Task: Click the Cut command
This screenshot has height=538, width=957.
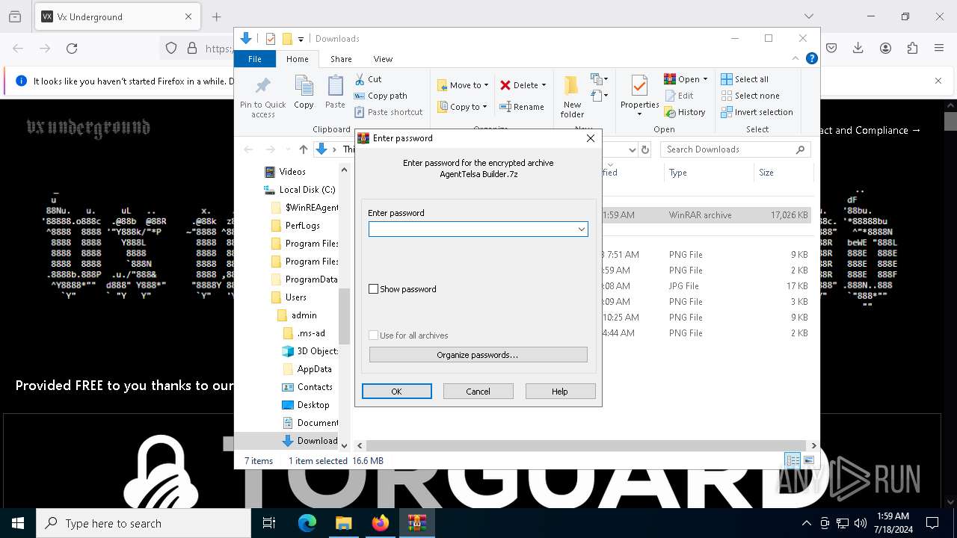Action: pyautogui.click(x=368, y=79)
